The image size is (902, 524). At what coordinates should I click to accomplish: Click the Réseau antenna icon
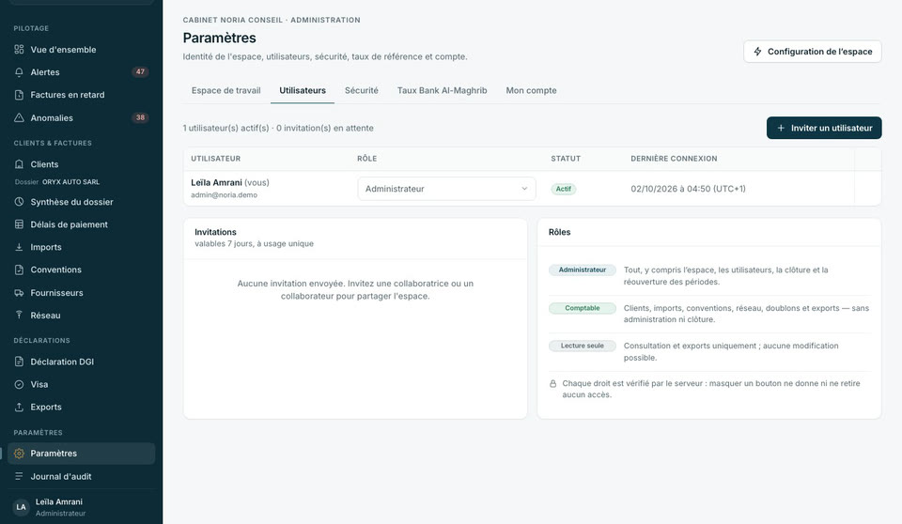(x=19, y=316)
